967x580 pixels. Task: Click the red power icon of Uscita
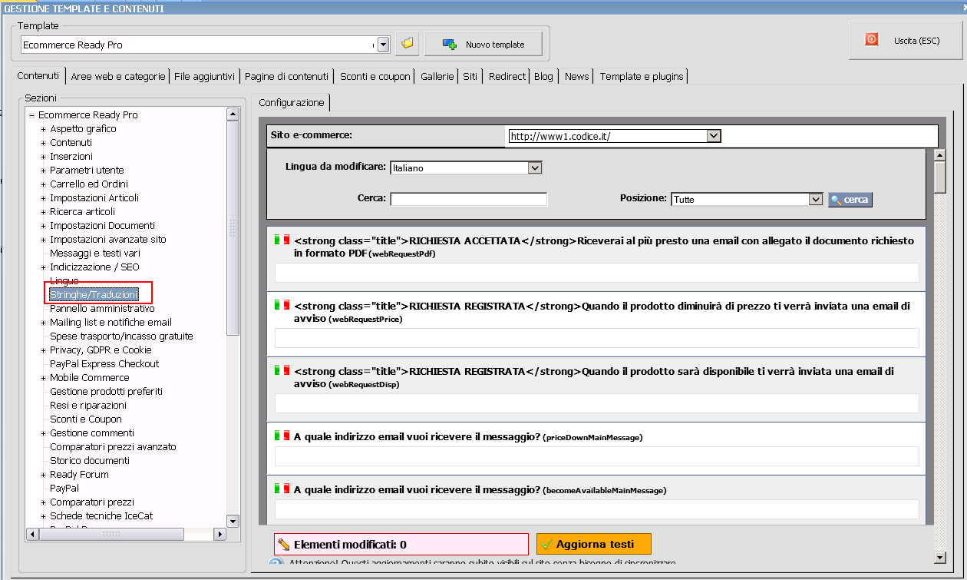pos(872,40)
